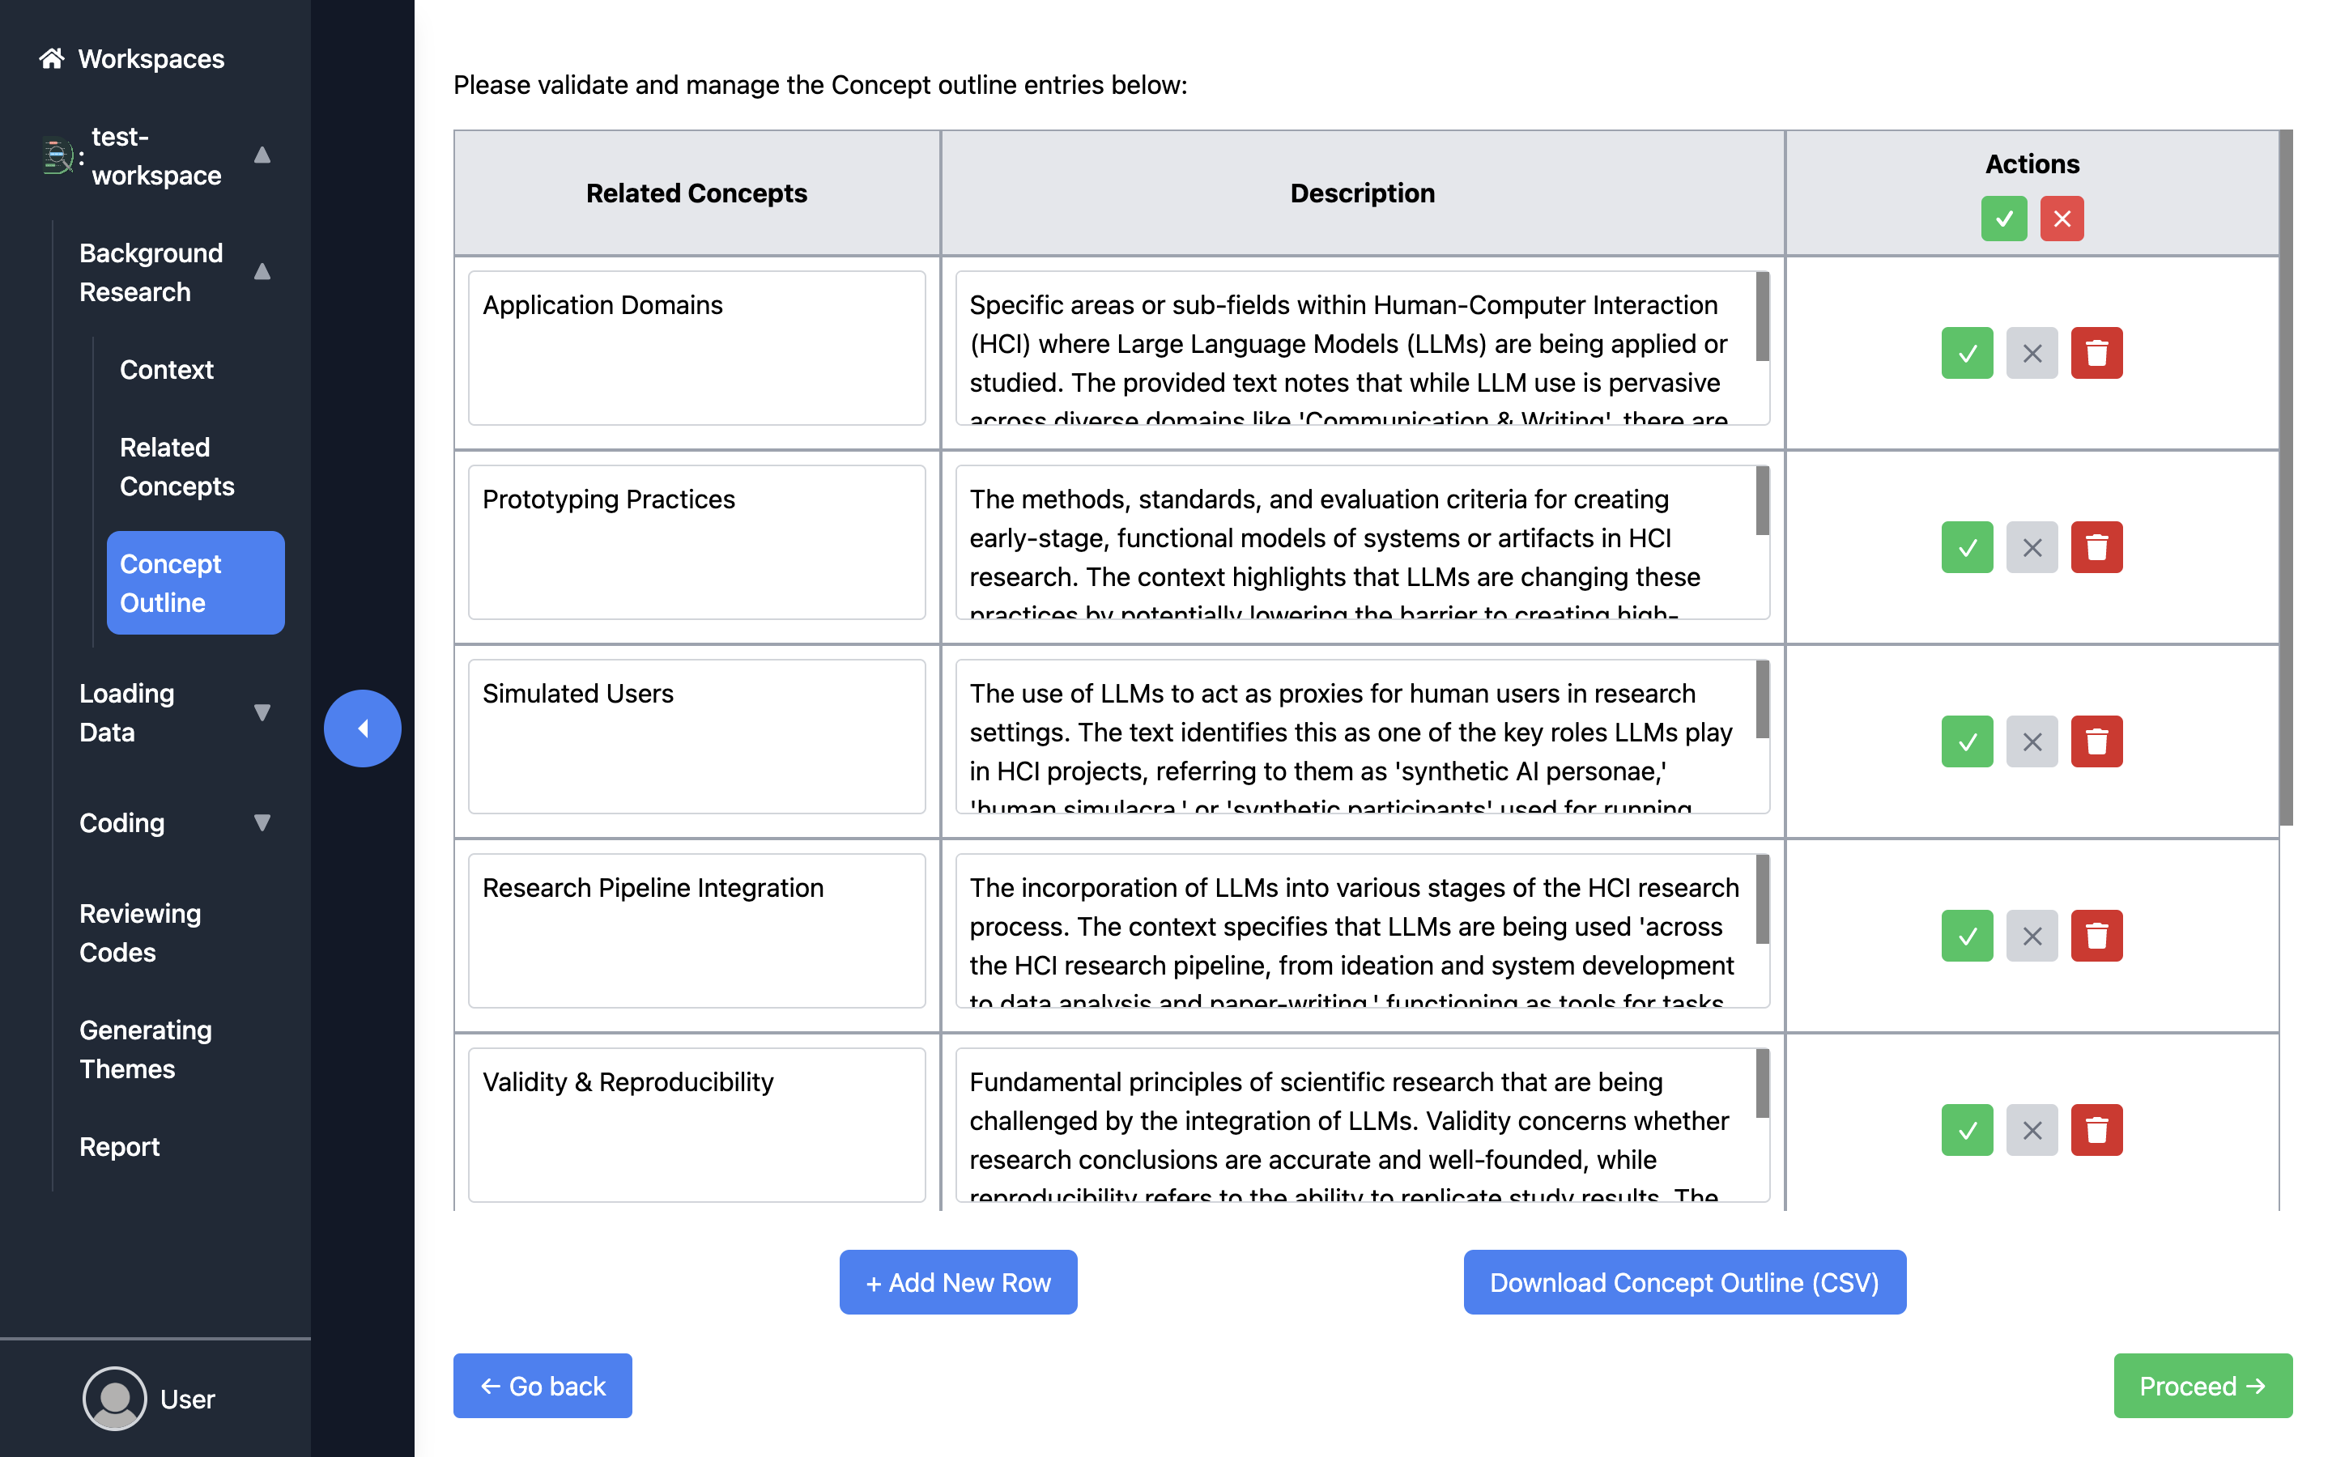Download Concept Outline as CSV

click(x=1683, y=1281)
